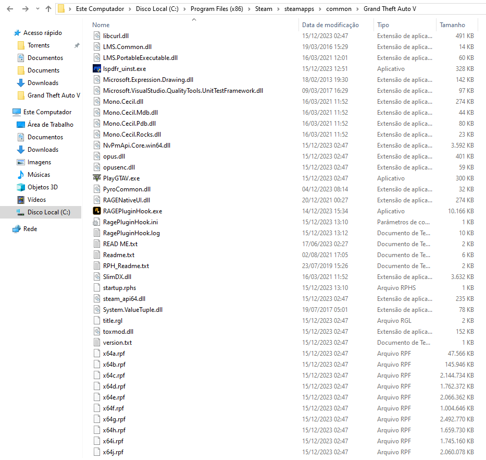
Task: Open Documents folder in sidebar
Action: click(43, 70)
